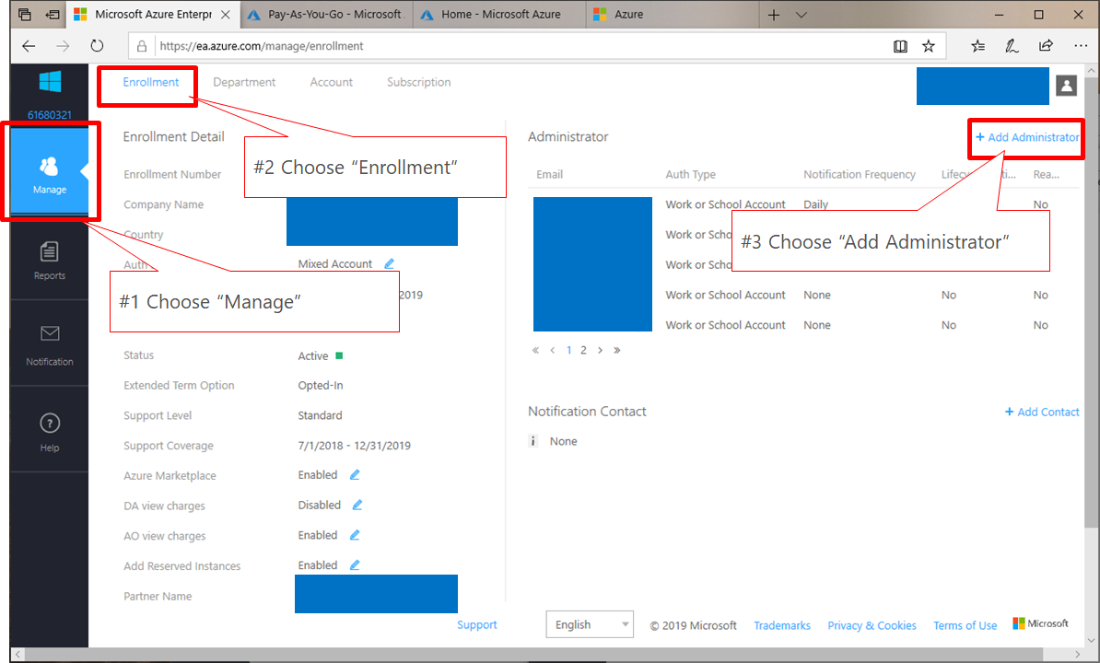Click the Windows logo in sidebar
This screenshot has width=1100, height=663.
50,82
